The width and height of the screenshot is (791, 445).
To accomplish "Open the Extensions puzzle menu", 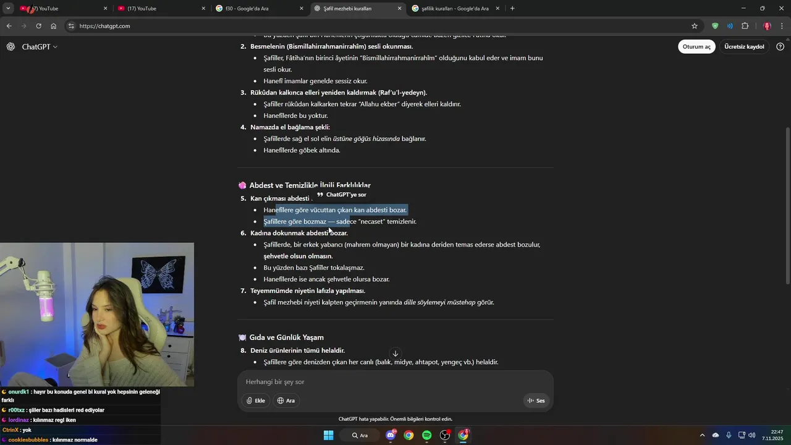I will [x=745, y=26].
